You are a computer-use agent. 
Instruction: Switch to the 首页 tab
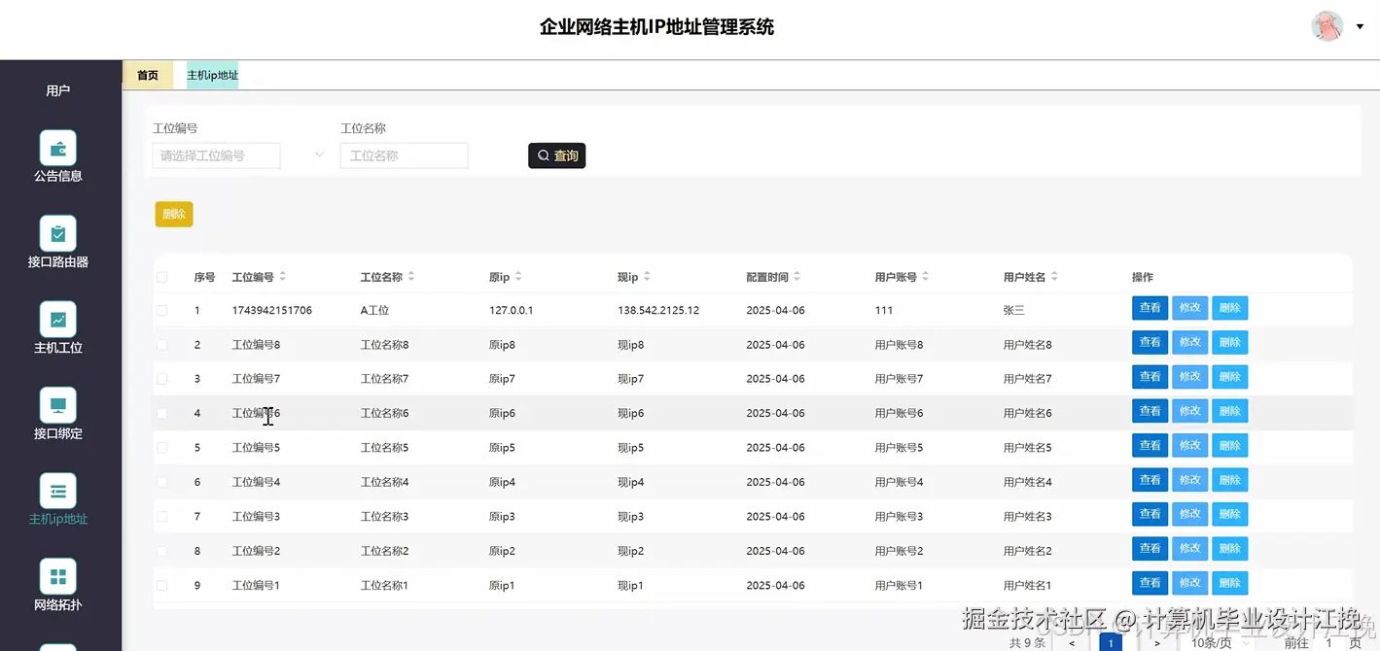(148, 74)
